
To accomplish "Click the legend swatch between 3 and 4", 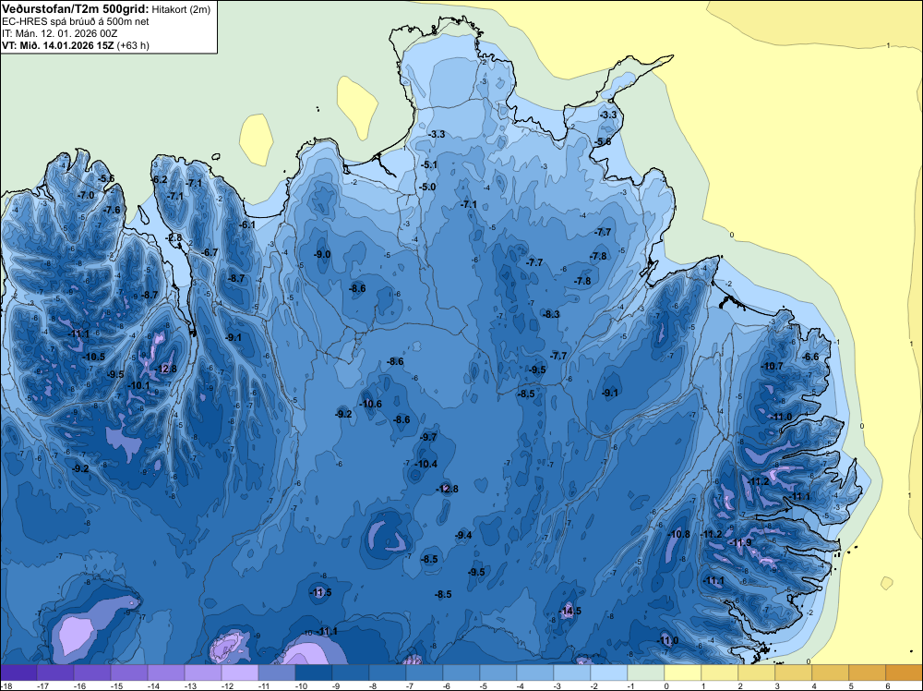I will [794, 673].
